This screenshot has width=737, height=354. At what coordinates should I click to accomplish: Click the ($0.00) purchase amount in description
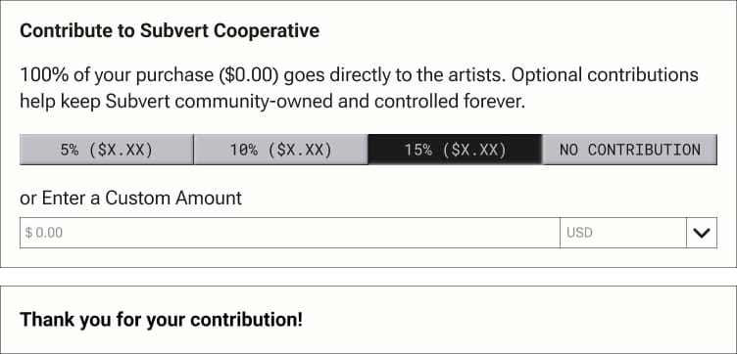point(249,75)
